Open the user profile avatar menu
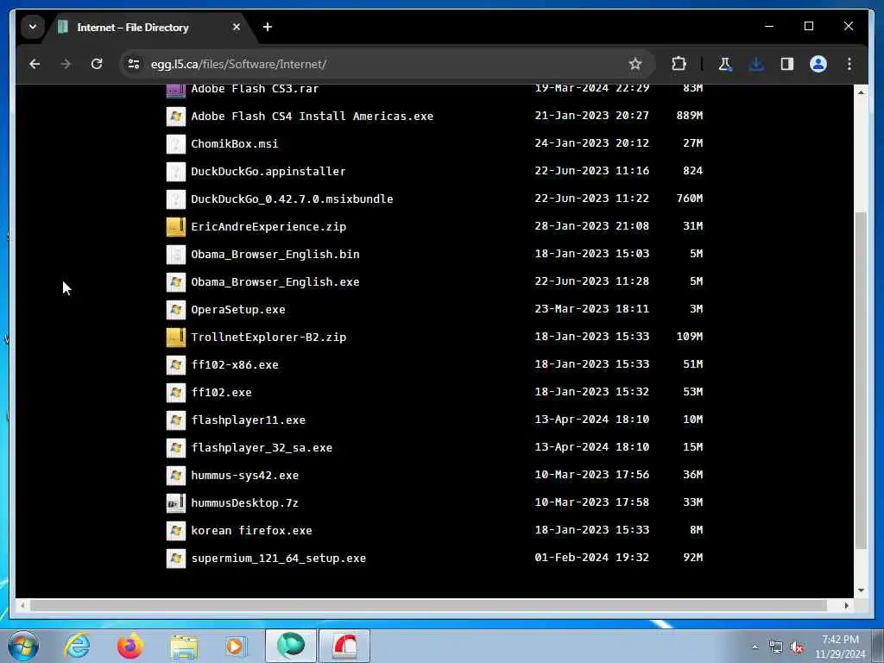This screenshot has width=884, height=663. (818, 64)
